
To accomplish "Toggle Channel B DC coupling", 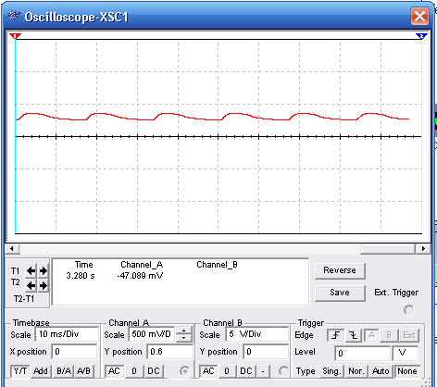I will (x=246, y=370).
